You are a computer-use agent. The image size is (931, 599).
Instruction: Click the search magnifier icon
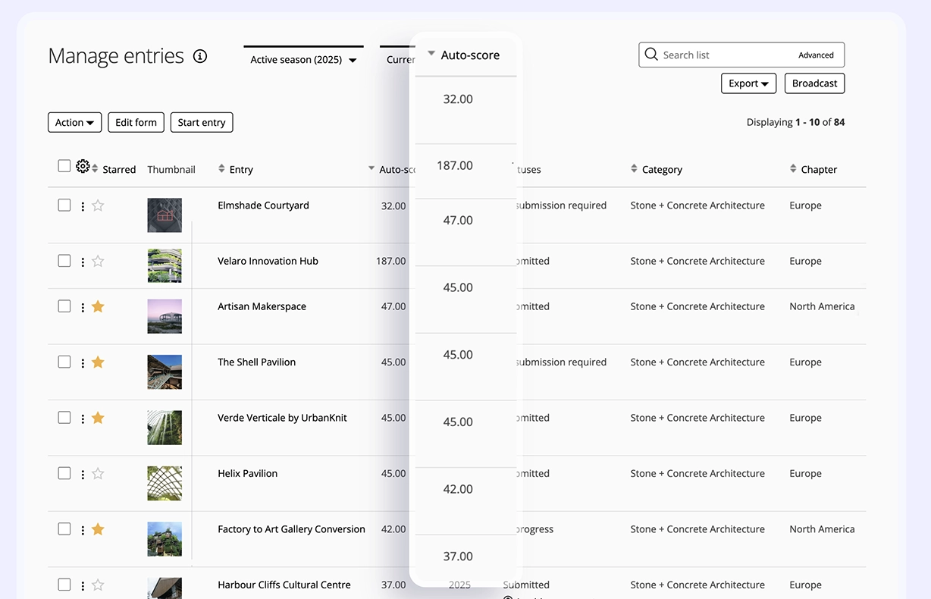[x=650, y=55]
